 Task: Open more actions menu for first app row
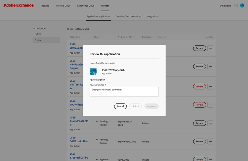210,48
